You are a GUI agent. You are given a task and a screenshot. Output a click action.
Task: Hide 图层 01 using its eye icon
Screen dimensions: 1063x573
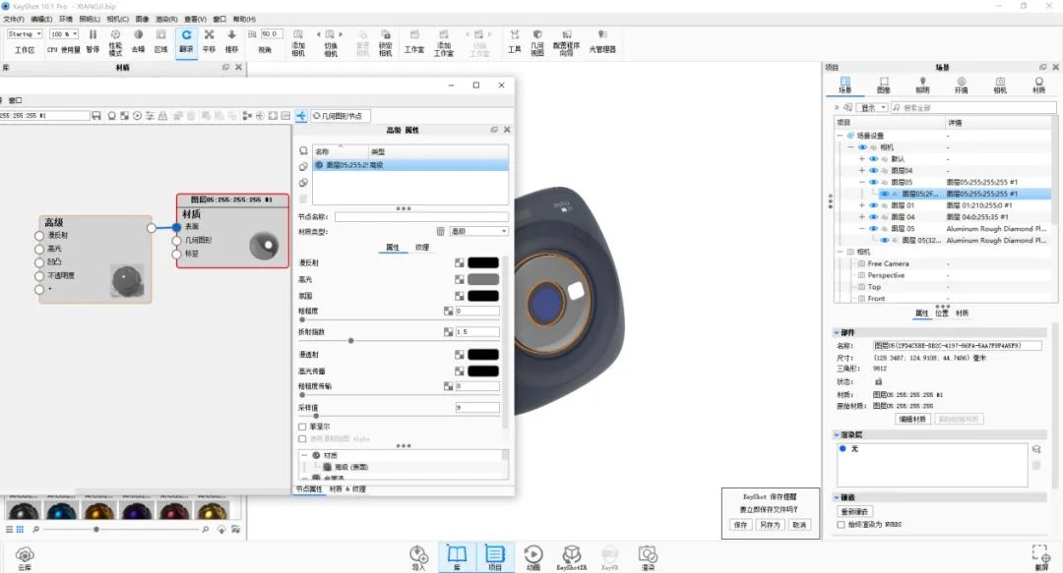point(873,205)
